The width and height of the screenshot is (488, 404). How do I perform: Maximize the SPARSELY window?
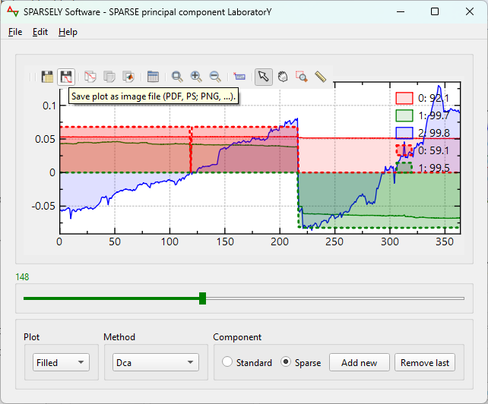(435, 12)
